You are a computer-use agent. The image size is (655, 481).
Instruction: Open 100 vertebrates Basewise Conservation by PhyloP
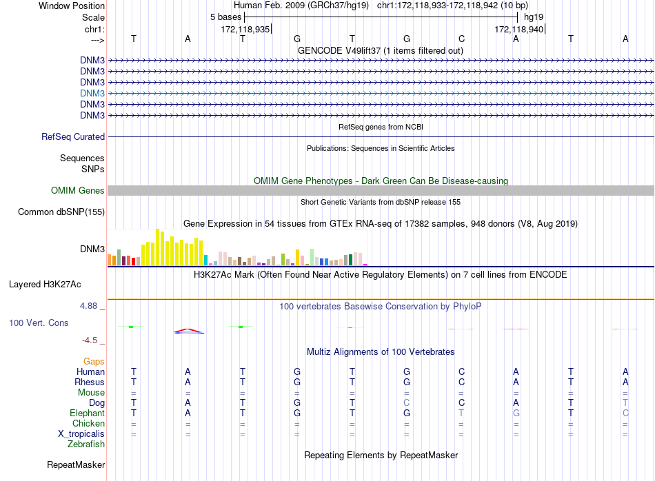381,306
